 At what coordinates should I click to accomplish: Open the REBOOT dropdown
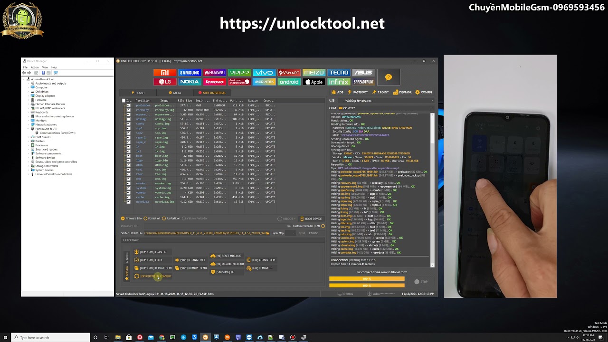point(287,219)
